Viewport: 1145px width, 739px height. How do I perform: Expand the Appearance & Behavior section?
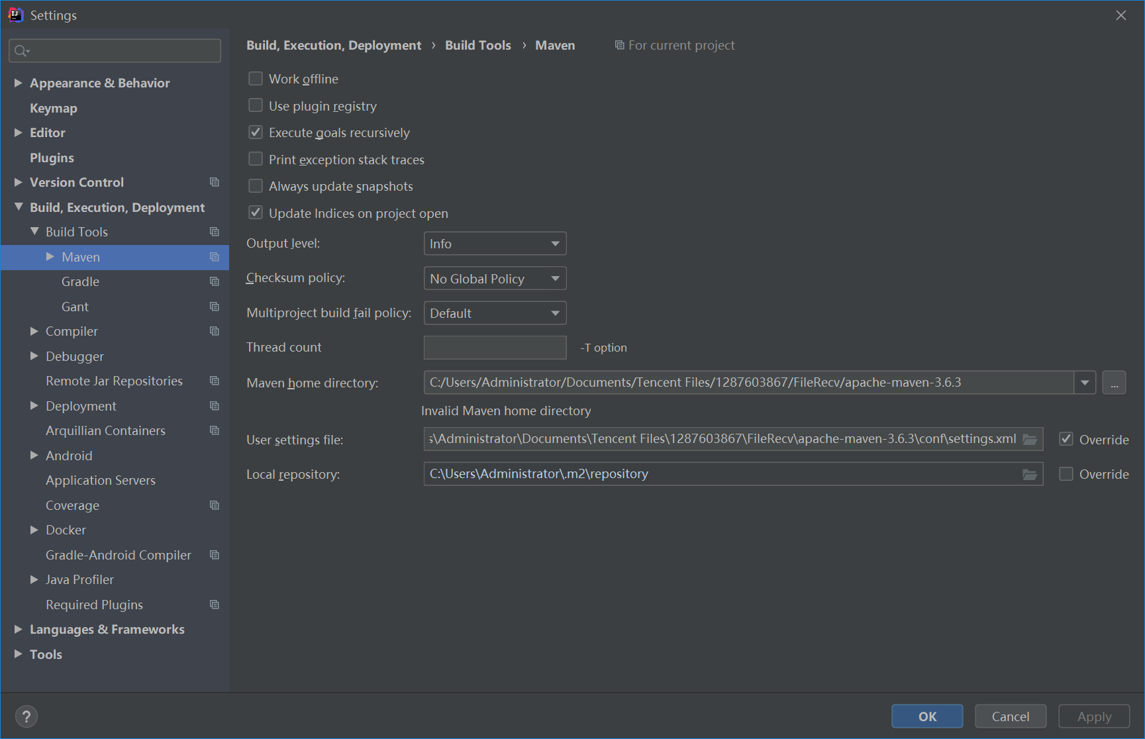tap(19, 83)
